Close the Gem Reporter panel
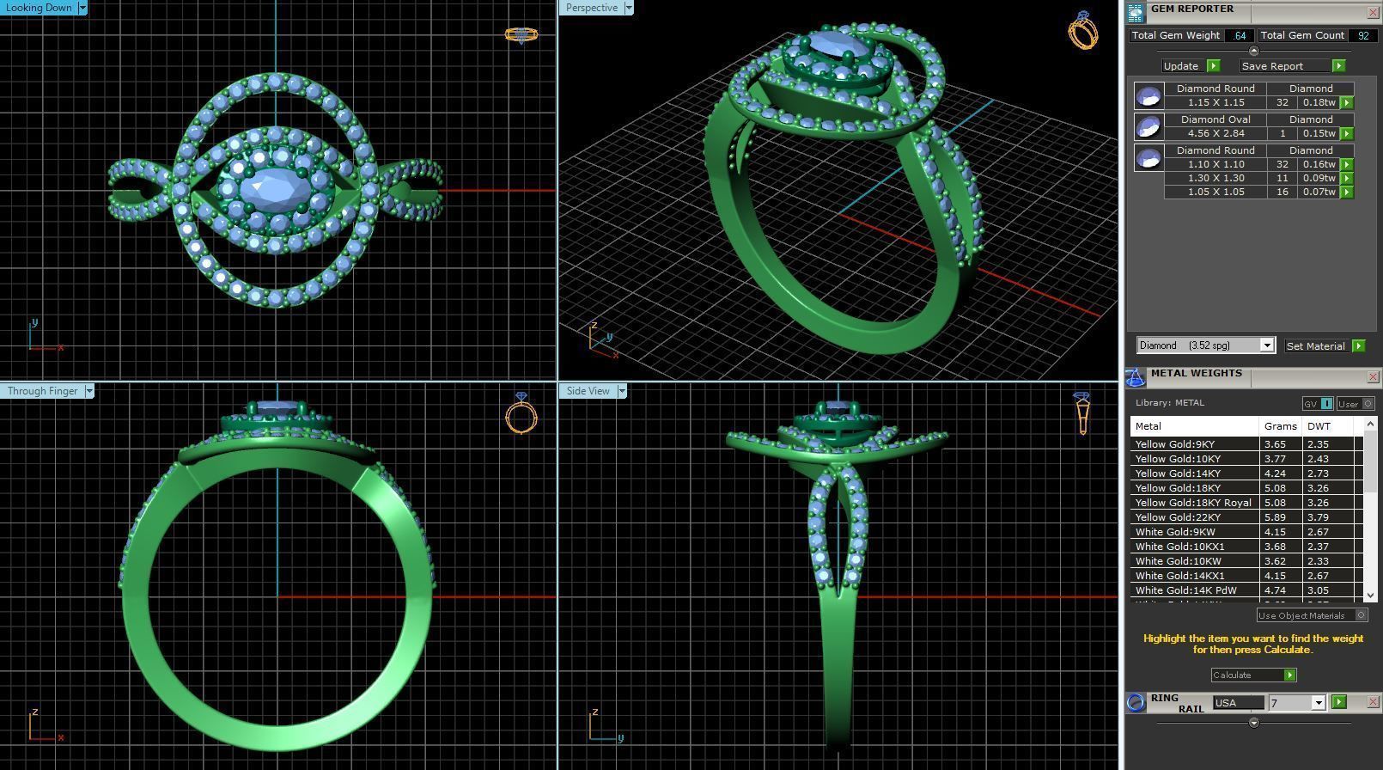Screen dimensions: 1383x770 (1373, 12)
